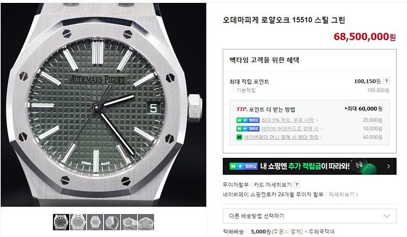Open 네이버페이 머니 결제 시 최대 적립 link

(x=281, y=137)
